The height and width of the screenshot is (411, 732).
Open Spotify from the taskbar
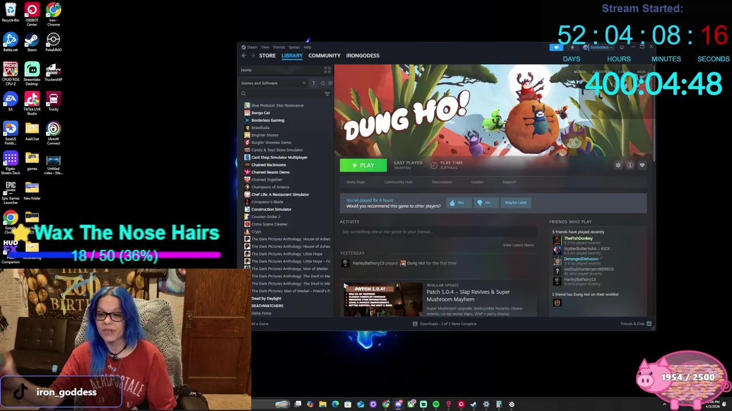436,404
